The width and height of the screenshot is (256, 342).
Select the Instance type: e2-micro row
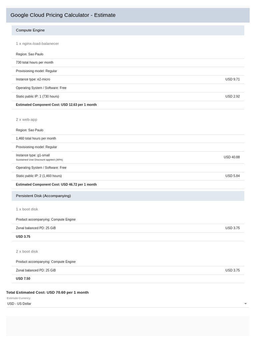pyautogui.click(x=33, y=79)
